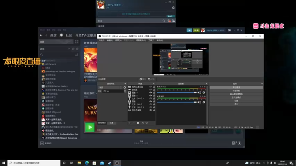The image size is (296, 166).
Task: Toggle visibility of 文本 (GDI+) 3 source
Action: pos(151,98)
